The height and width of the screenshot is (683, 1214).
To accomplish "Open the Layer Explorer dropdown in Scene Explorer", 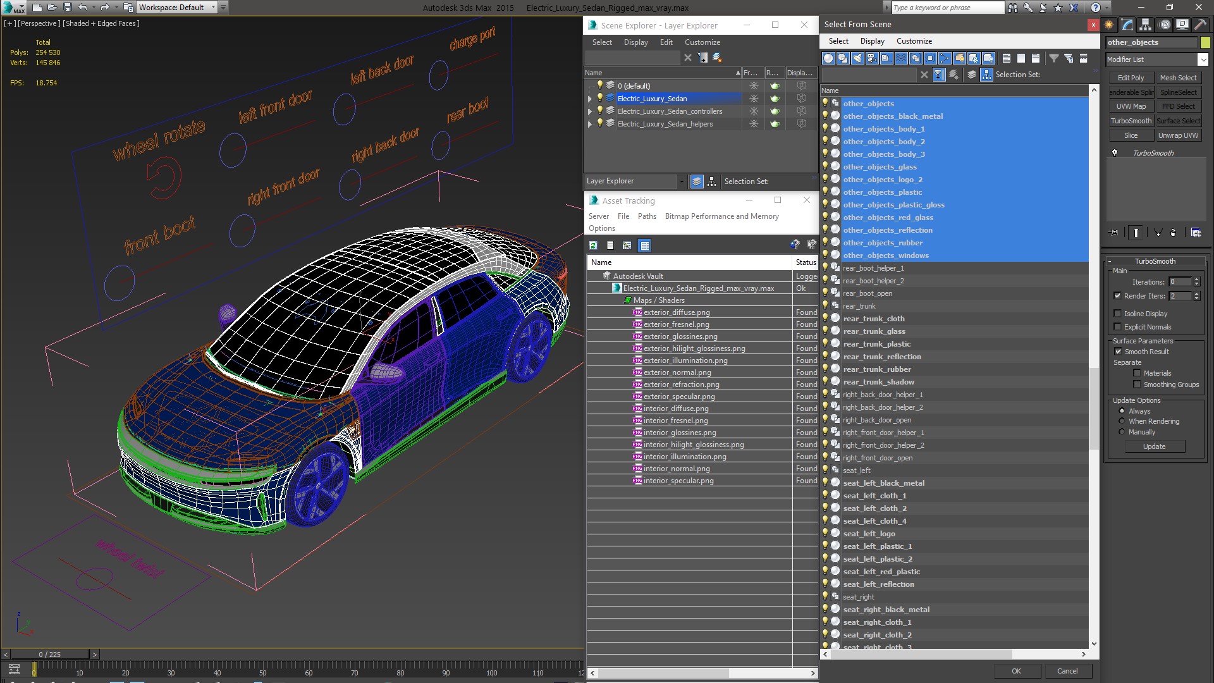I will pos(681,182).
